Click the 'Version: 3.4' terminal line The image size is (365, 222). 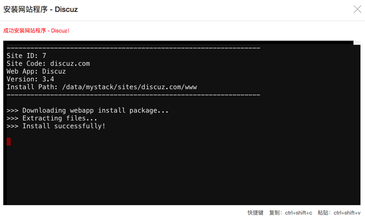coord(30,79)
